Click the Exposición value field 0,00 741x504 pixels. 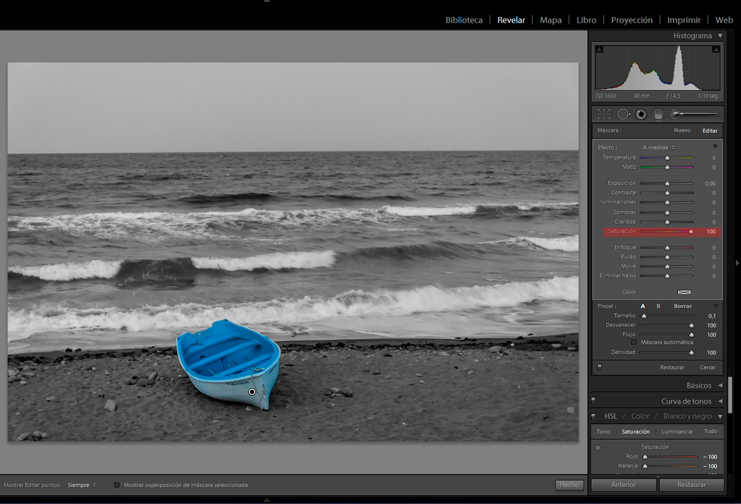pyautogui.click(x=709, y=184)
